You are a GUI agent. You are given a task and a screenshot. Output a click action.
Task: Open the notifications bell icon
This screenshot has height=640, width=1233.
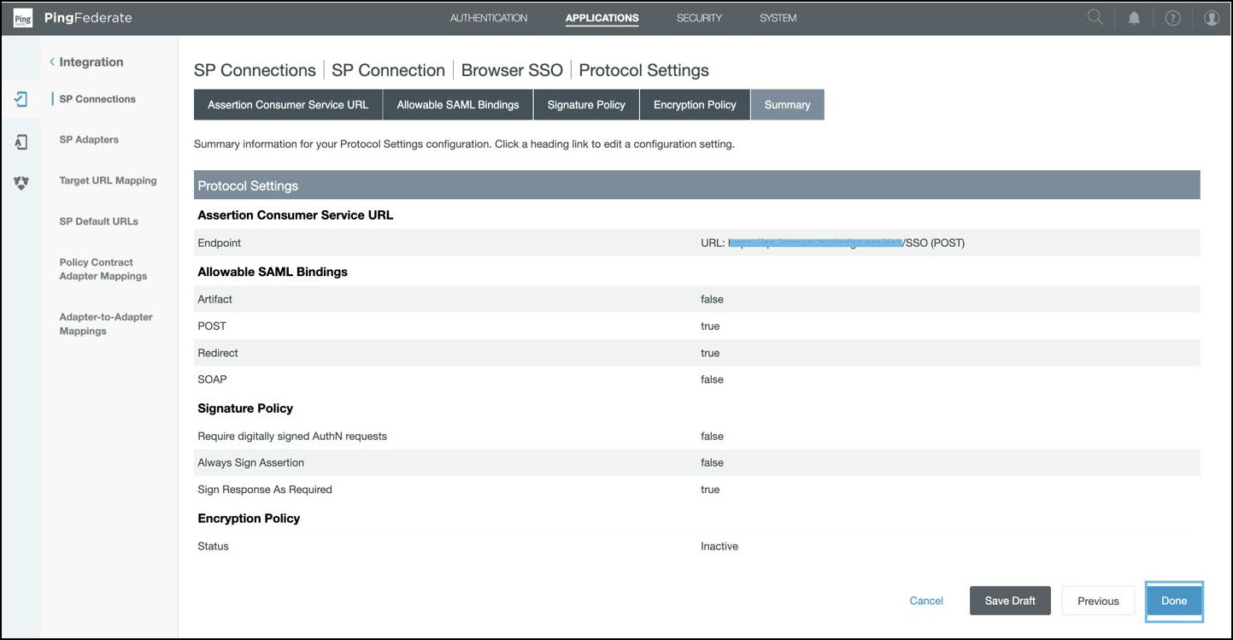(1134, 18)
